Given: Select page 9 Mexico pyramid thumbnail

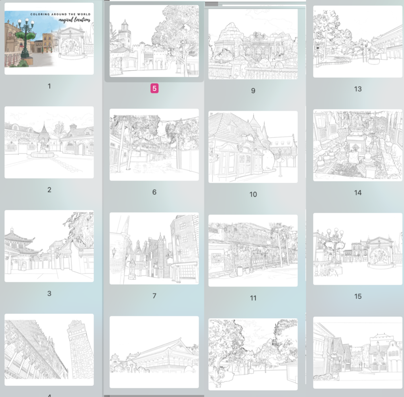Looking at the screenshot, I should click(x=253, y=44).
